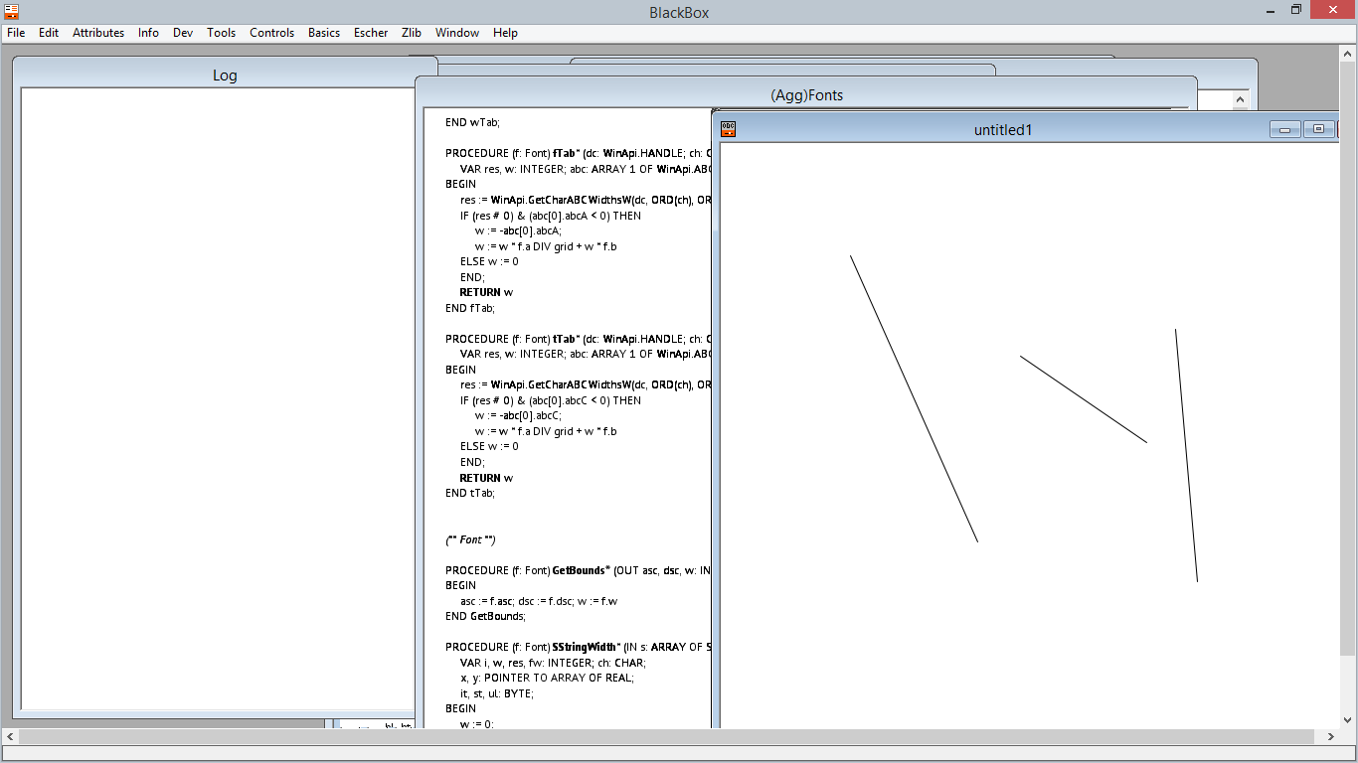Viewport: 1358px width, 763px height.
Task: Open the Attributes menu
Action: (98, 33)
